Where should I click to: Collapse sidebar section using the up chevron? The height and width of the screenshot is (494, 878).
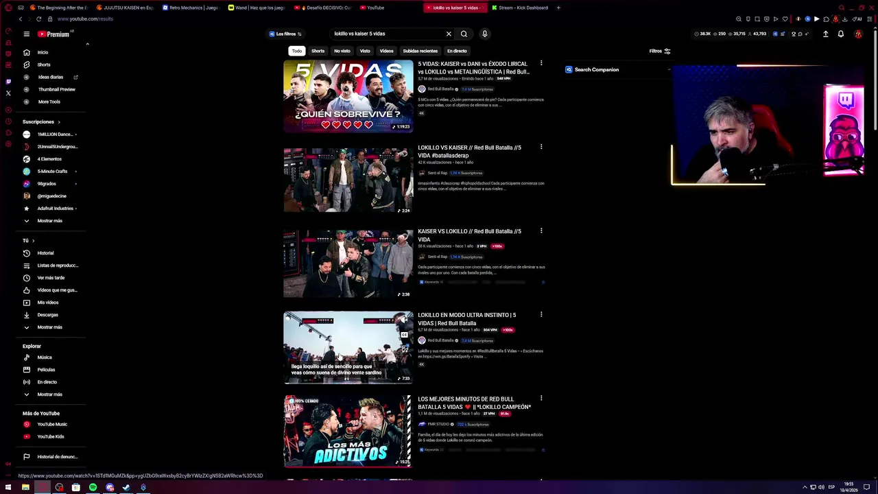pyautogui.click(x=87, y=44)
